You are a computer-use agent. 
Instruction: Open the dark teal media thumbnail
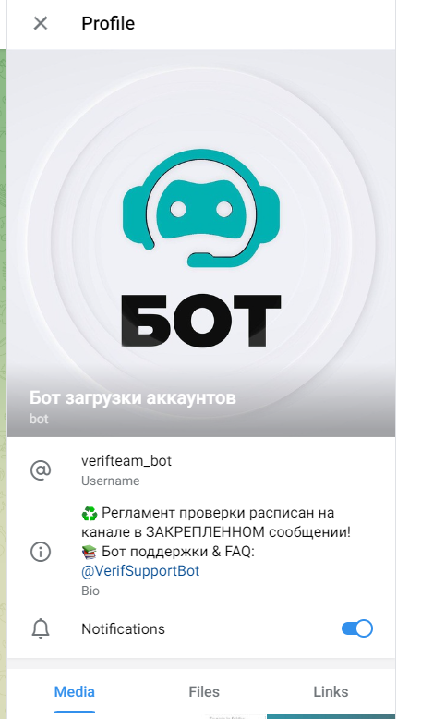331,717
